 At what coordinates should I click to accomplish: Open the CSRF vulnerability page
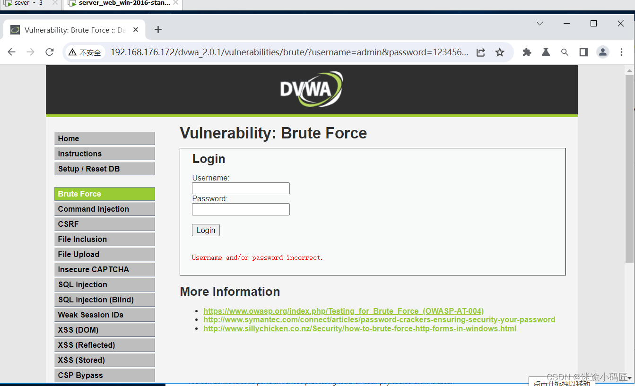104,224
